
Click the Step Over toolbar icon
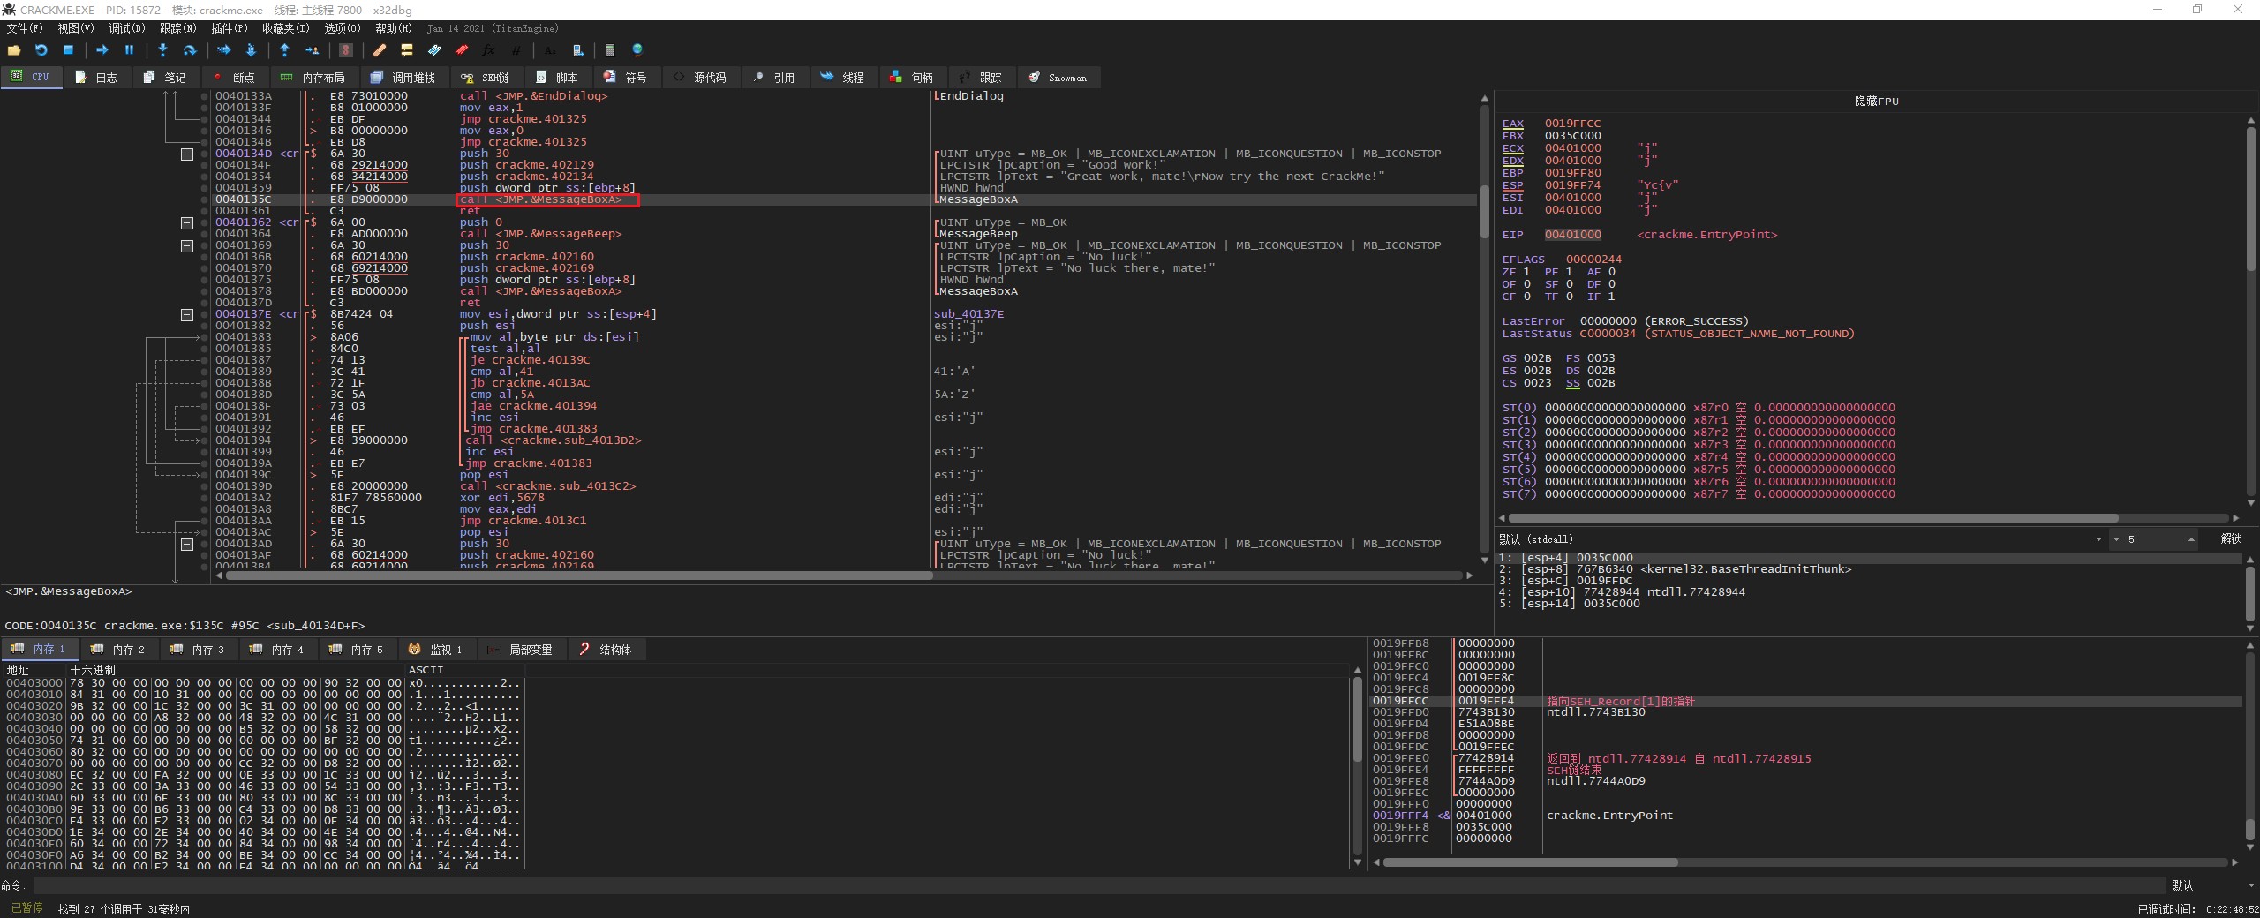(189, 50)
